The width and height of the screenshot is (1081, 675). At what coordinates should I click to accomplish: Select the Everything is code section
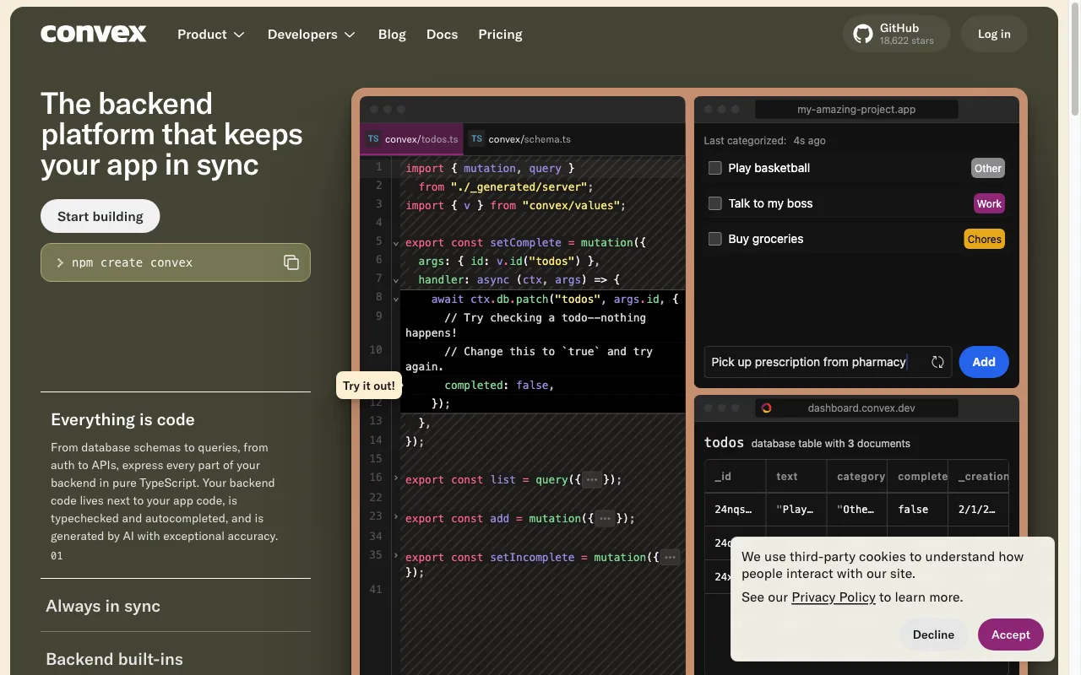point(122,419)
